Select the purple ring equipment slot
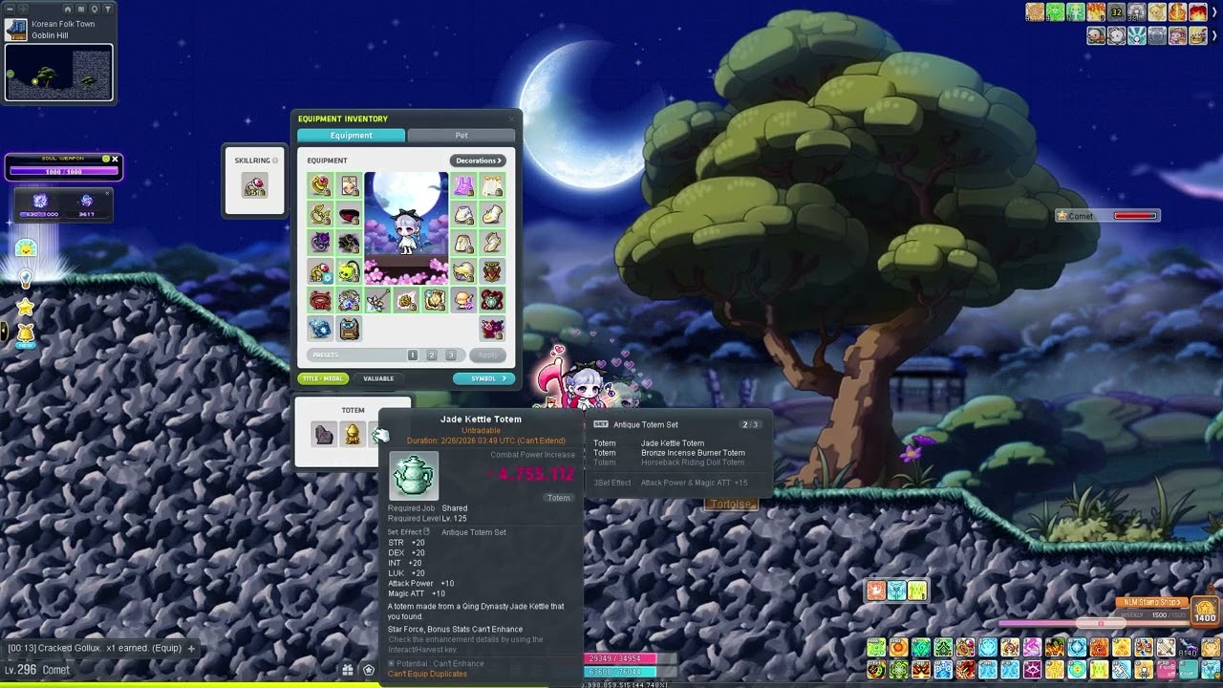The width and height of the screenshot is (1223, 688). tap(320, 243)
